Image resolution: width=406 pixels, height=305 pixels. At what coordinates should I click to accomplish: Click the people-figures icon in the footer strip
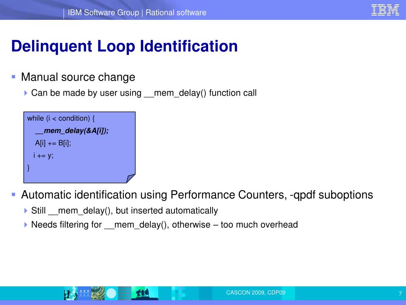[x=84, y=293]
